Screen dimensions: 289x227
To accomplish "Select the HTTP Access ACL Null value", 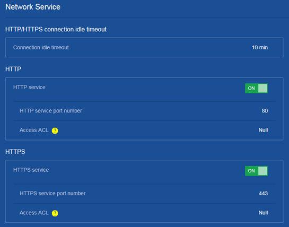I will tap(263, 130).
